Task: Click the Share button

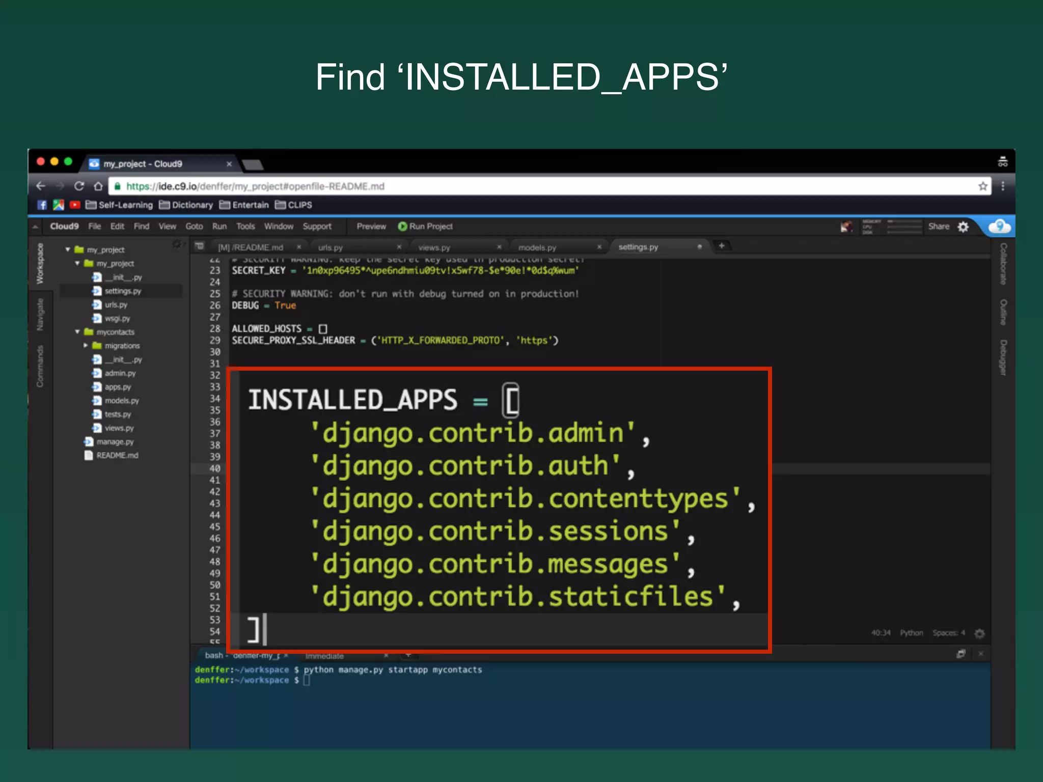Action: coord(938,227)
